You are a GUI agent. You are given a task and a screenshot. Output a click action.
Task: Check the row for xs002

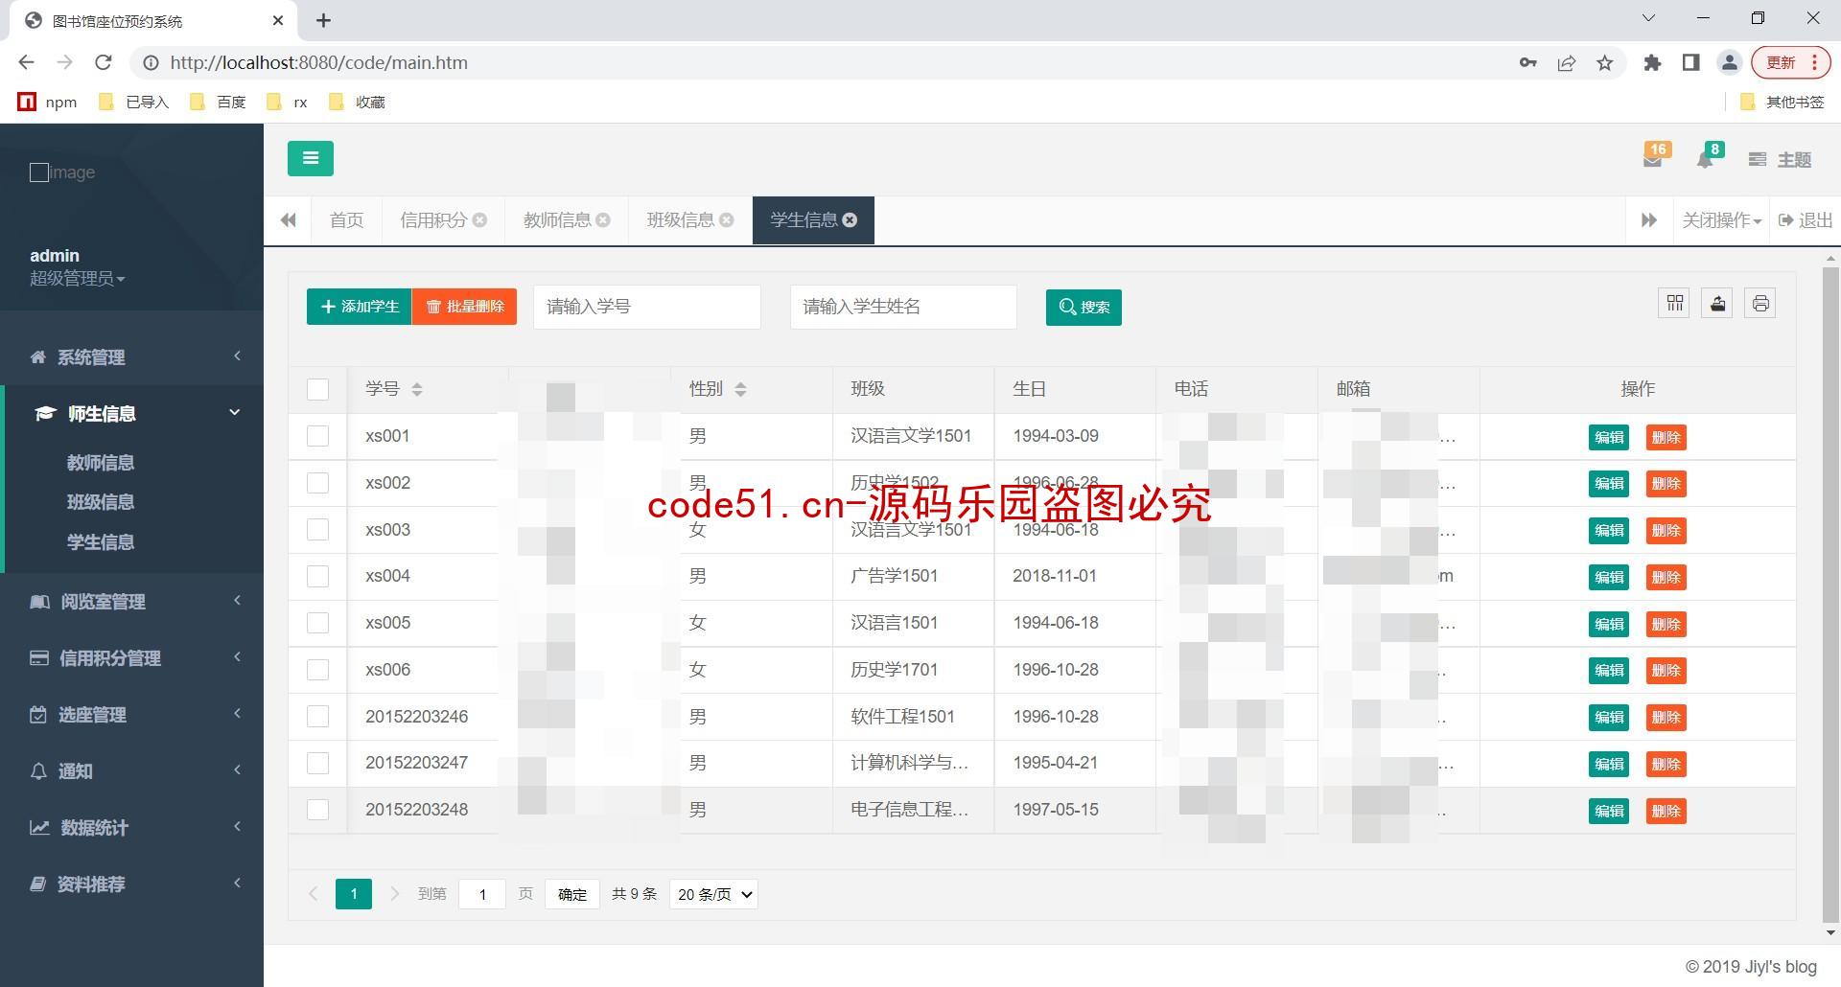coord(317,483)
